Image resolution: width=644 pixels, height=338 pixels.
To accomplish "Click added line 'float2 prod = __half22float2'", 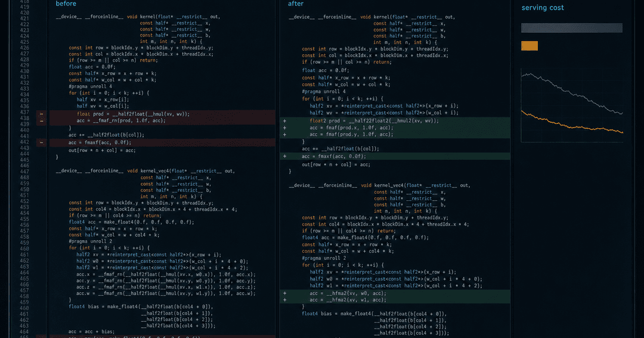I will [x=374, y=121].
